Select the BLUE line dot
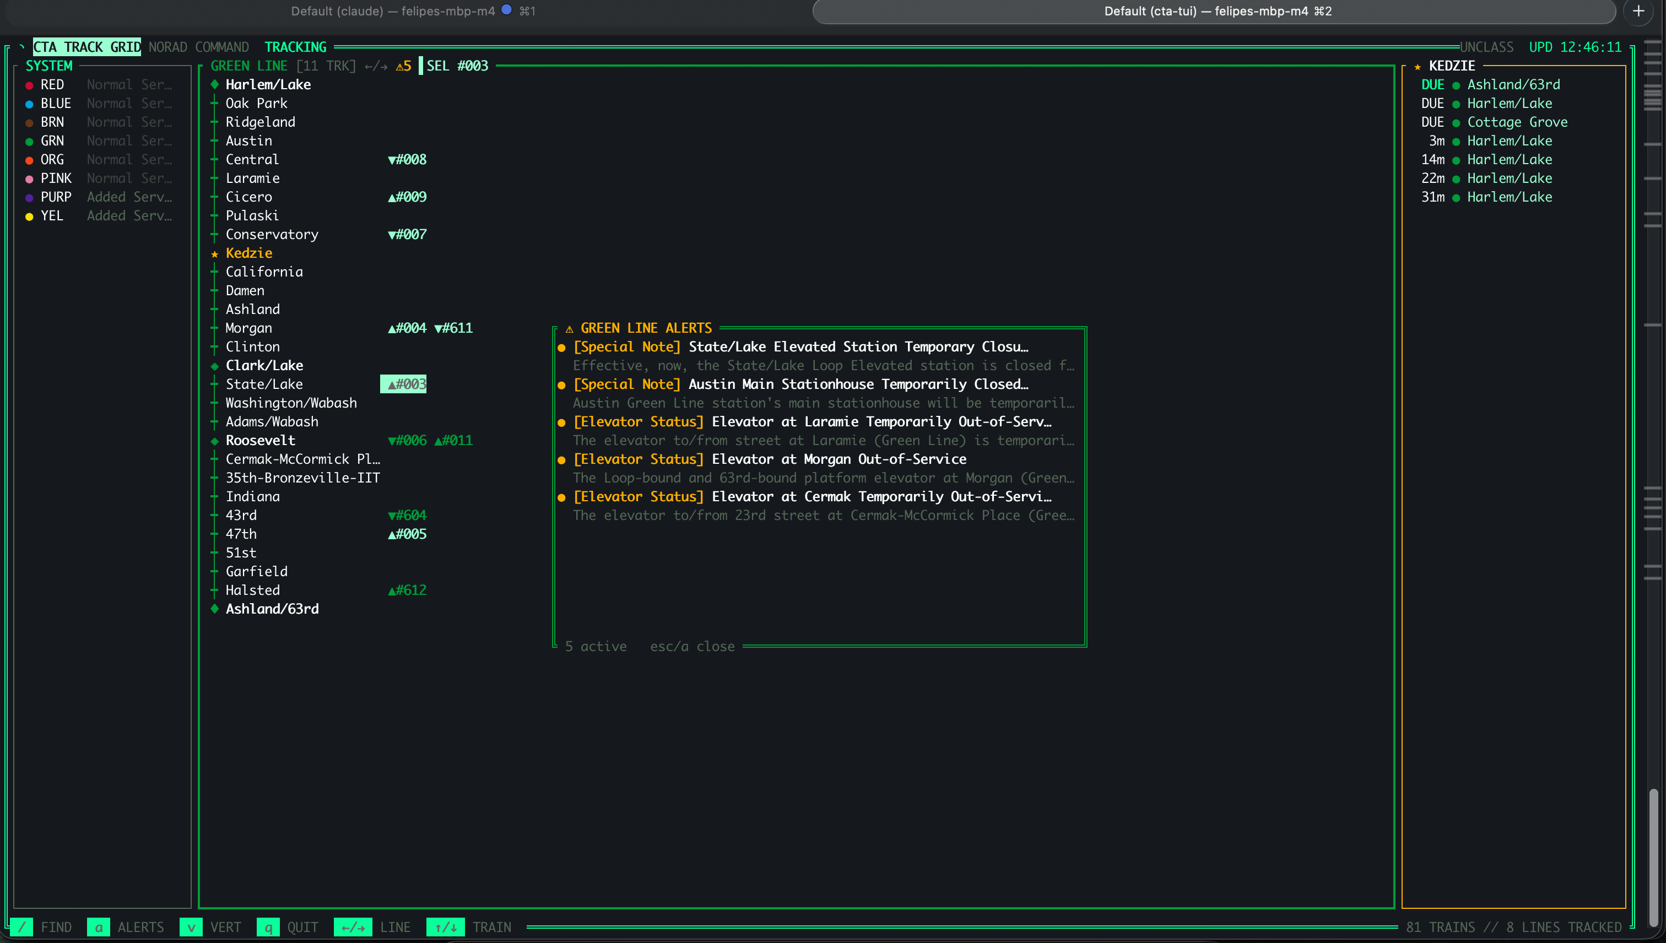The image size is (1666, 943). point(29,104)
